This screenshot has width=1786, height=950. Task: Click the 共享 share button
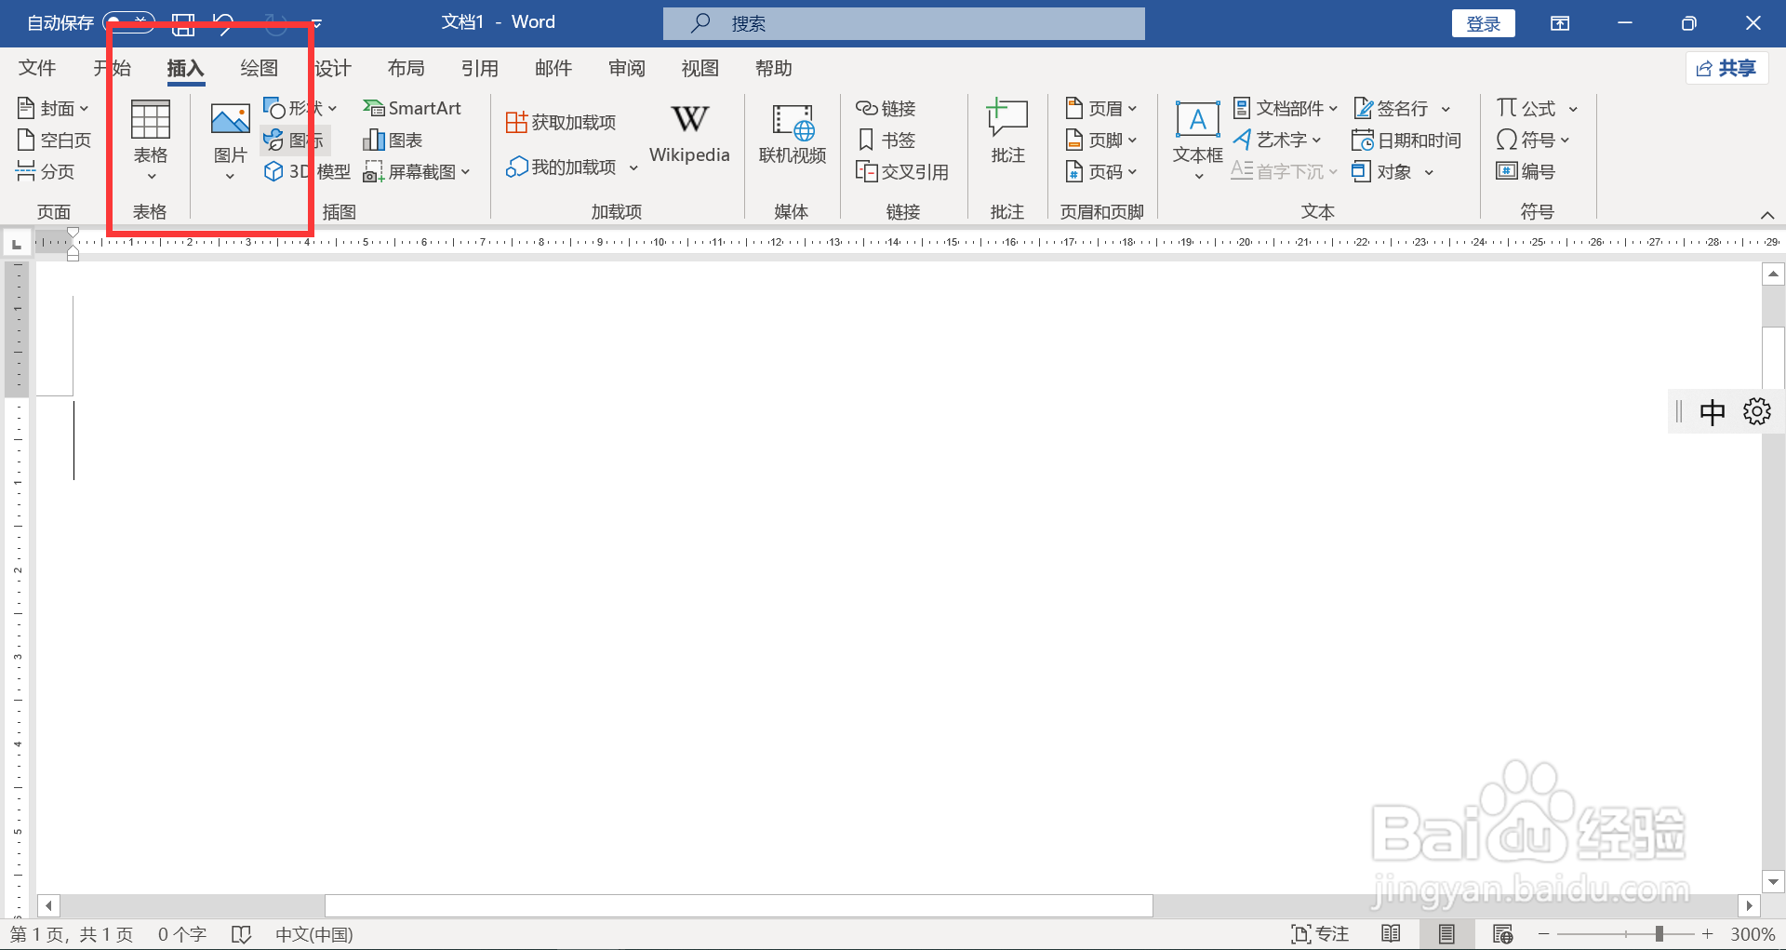point(1726,68)
